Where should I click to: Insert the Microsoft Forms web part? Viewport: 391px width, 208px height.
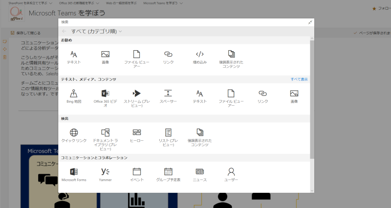point(74,175)
